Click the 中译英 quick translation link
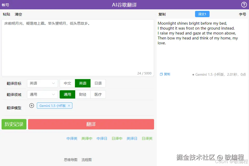The height and width of the screenshot is (166, 249). [72, 139]
